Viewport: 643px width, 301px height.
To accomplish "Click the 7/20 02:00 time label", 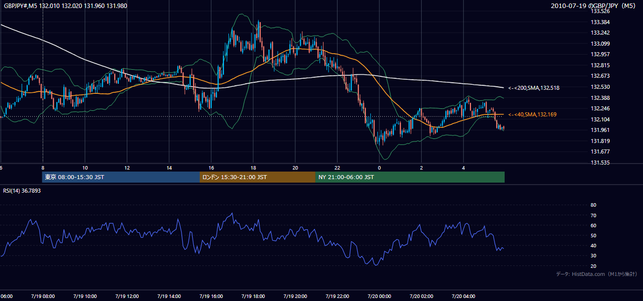I will 422,296.
